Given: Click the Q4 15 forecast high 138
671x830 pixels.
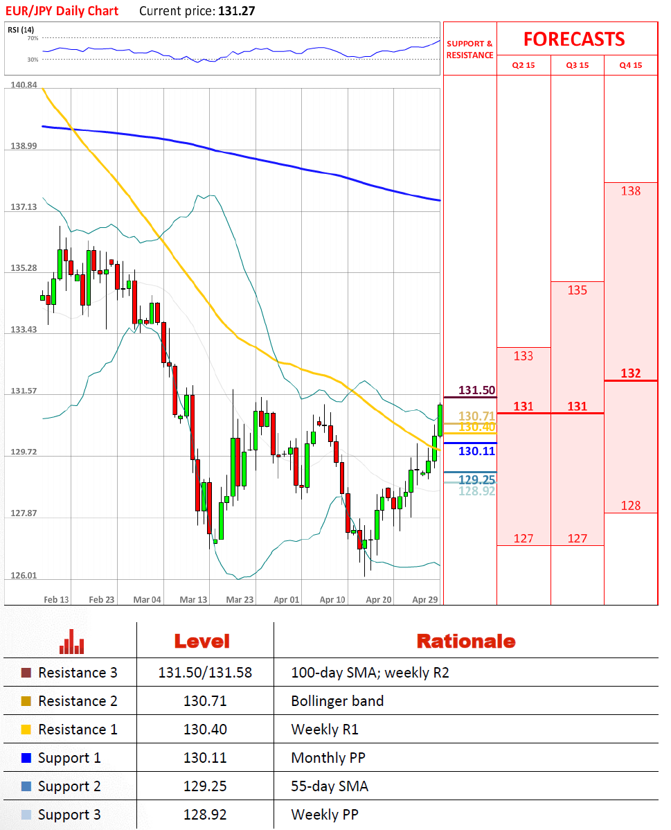Looking at the screenshot, I should (x=631, y=191).
